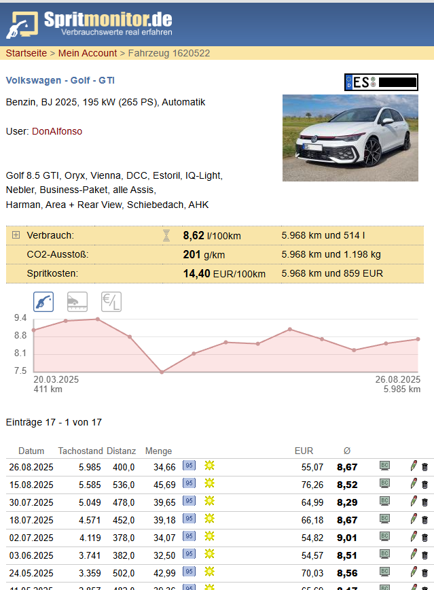Click board computer icon in 30.07.2025 row

coord(384,502)
